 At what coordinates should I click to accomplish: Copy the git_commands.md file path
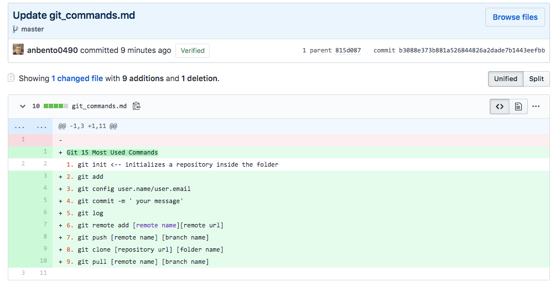(x=136, y=106)
